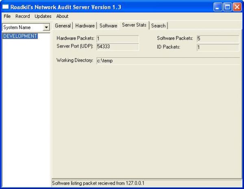The height and width of the screenshot is (189, 244).
Task: Open the About menu
Action: point(62,16)
